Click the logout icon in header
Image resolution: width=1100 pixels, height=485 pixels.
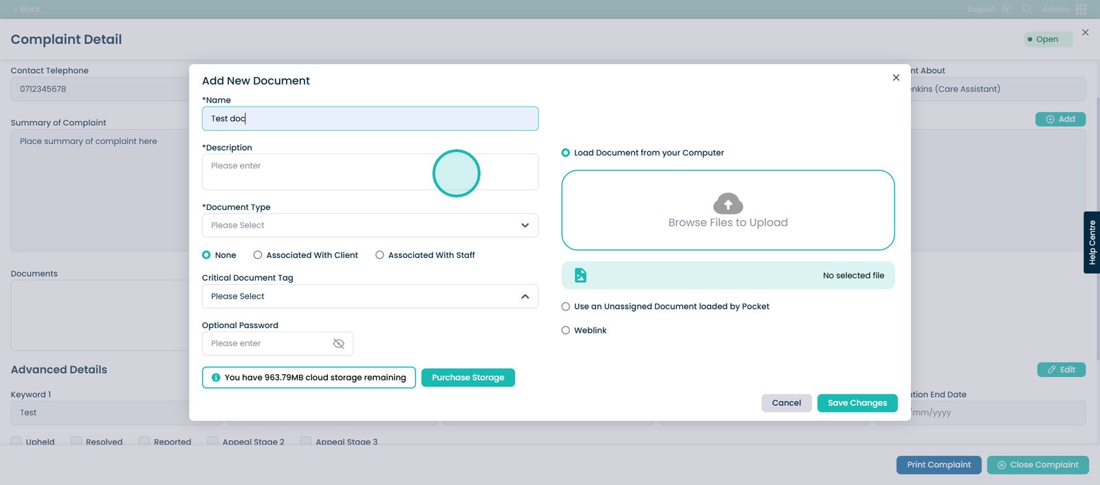(x=1006, y=9)
